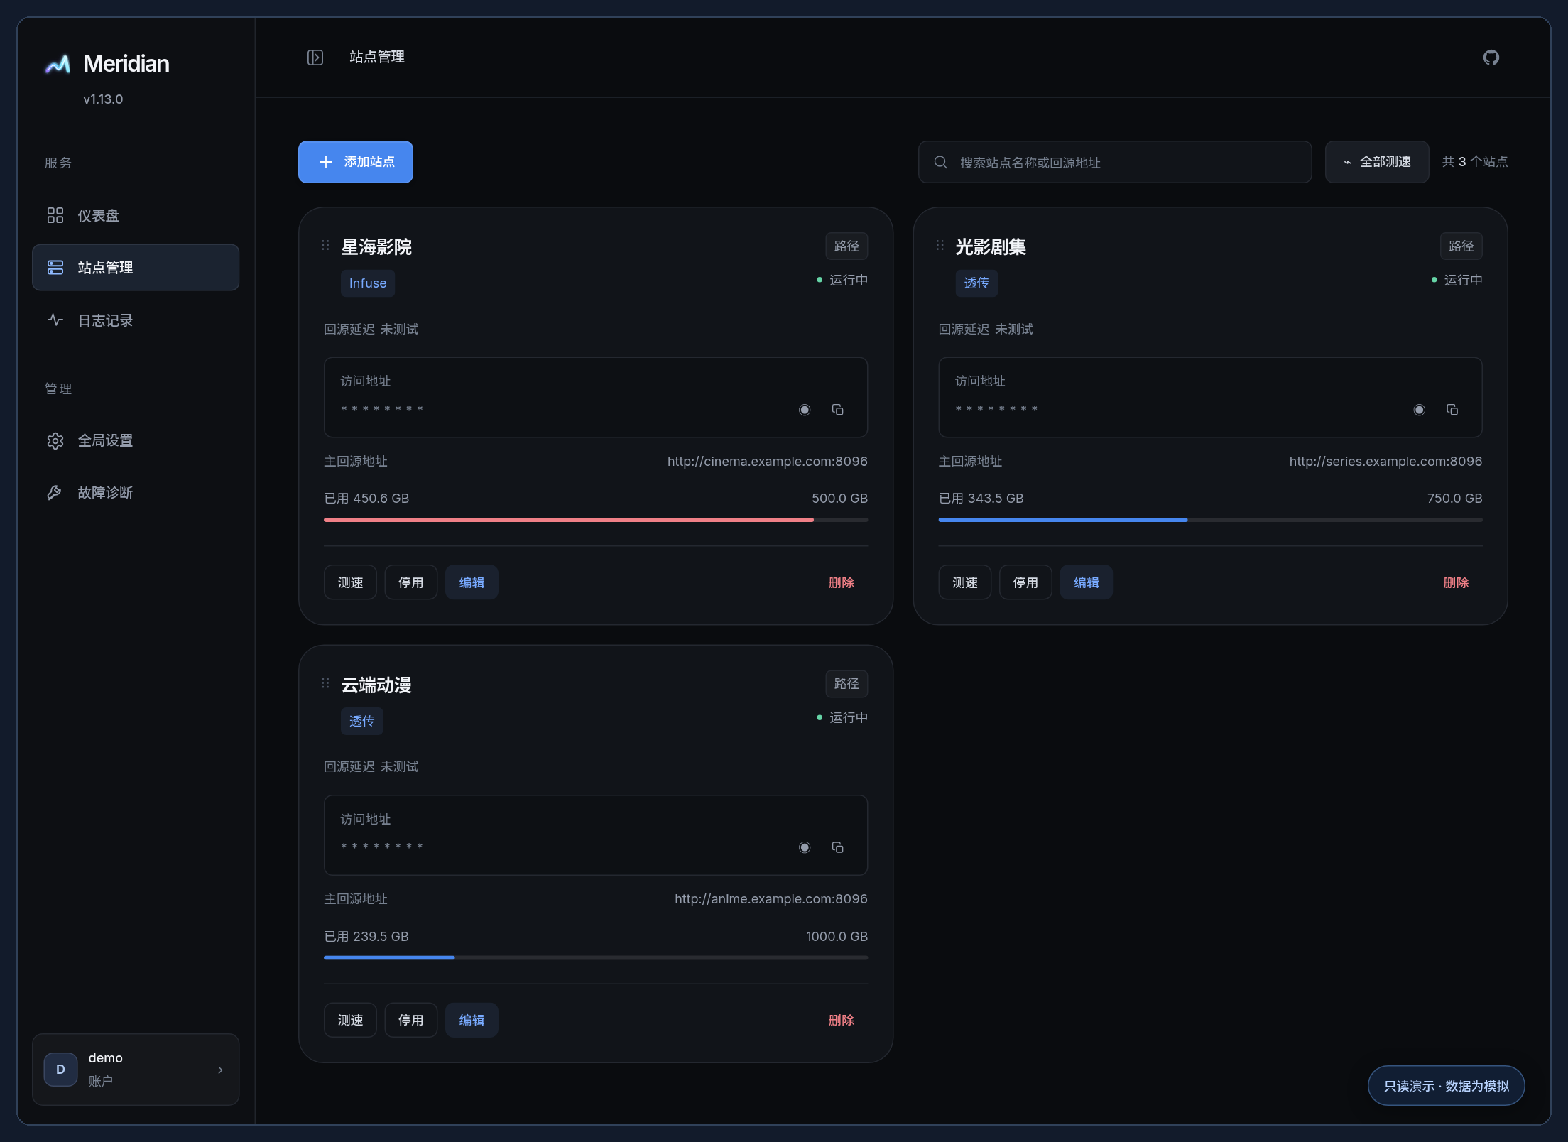Delete the 光影剧集 site with 删除
Screen dimensions: 1568x1142
[1456, 582]
